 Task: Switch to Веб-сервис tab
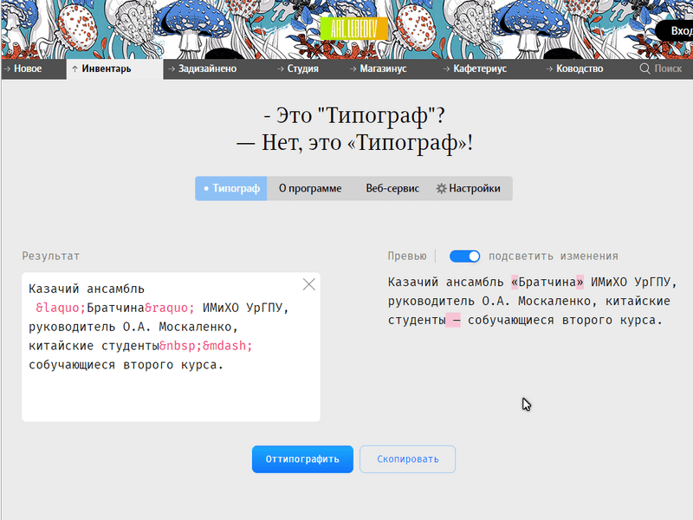(x=392, y=188)
